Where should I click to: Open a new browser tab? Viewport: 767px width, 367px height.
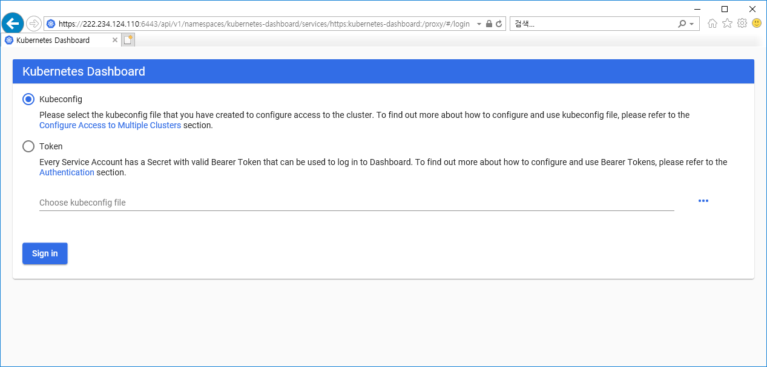(x=128, y=40)
